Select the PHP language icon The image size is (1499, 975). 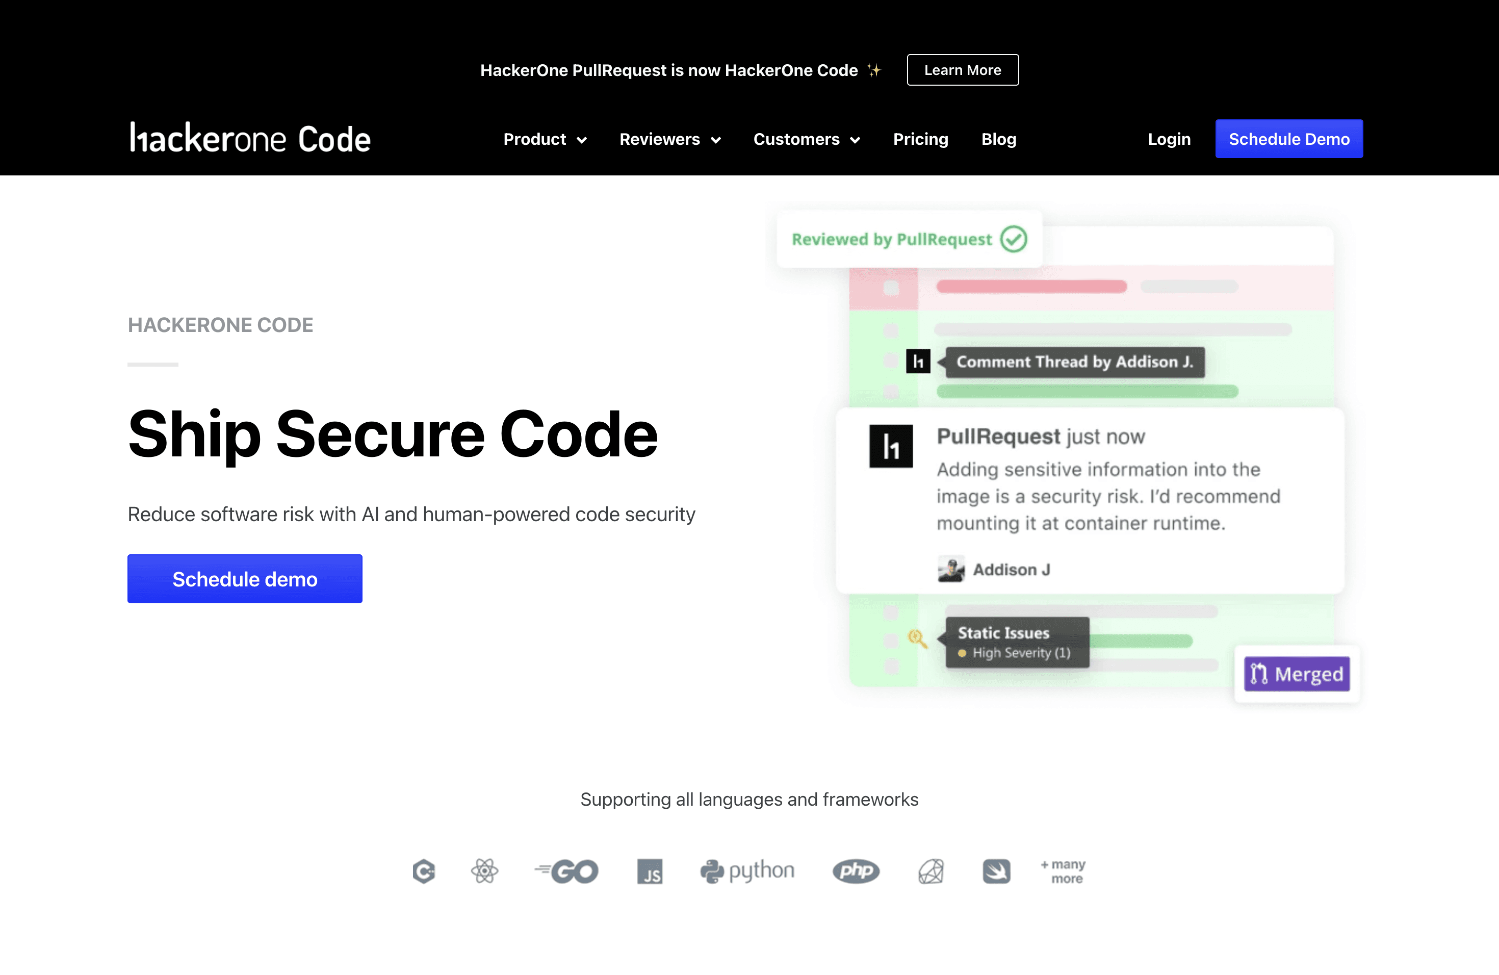(856, 871)
